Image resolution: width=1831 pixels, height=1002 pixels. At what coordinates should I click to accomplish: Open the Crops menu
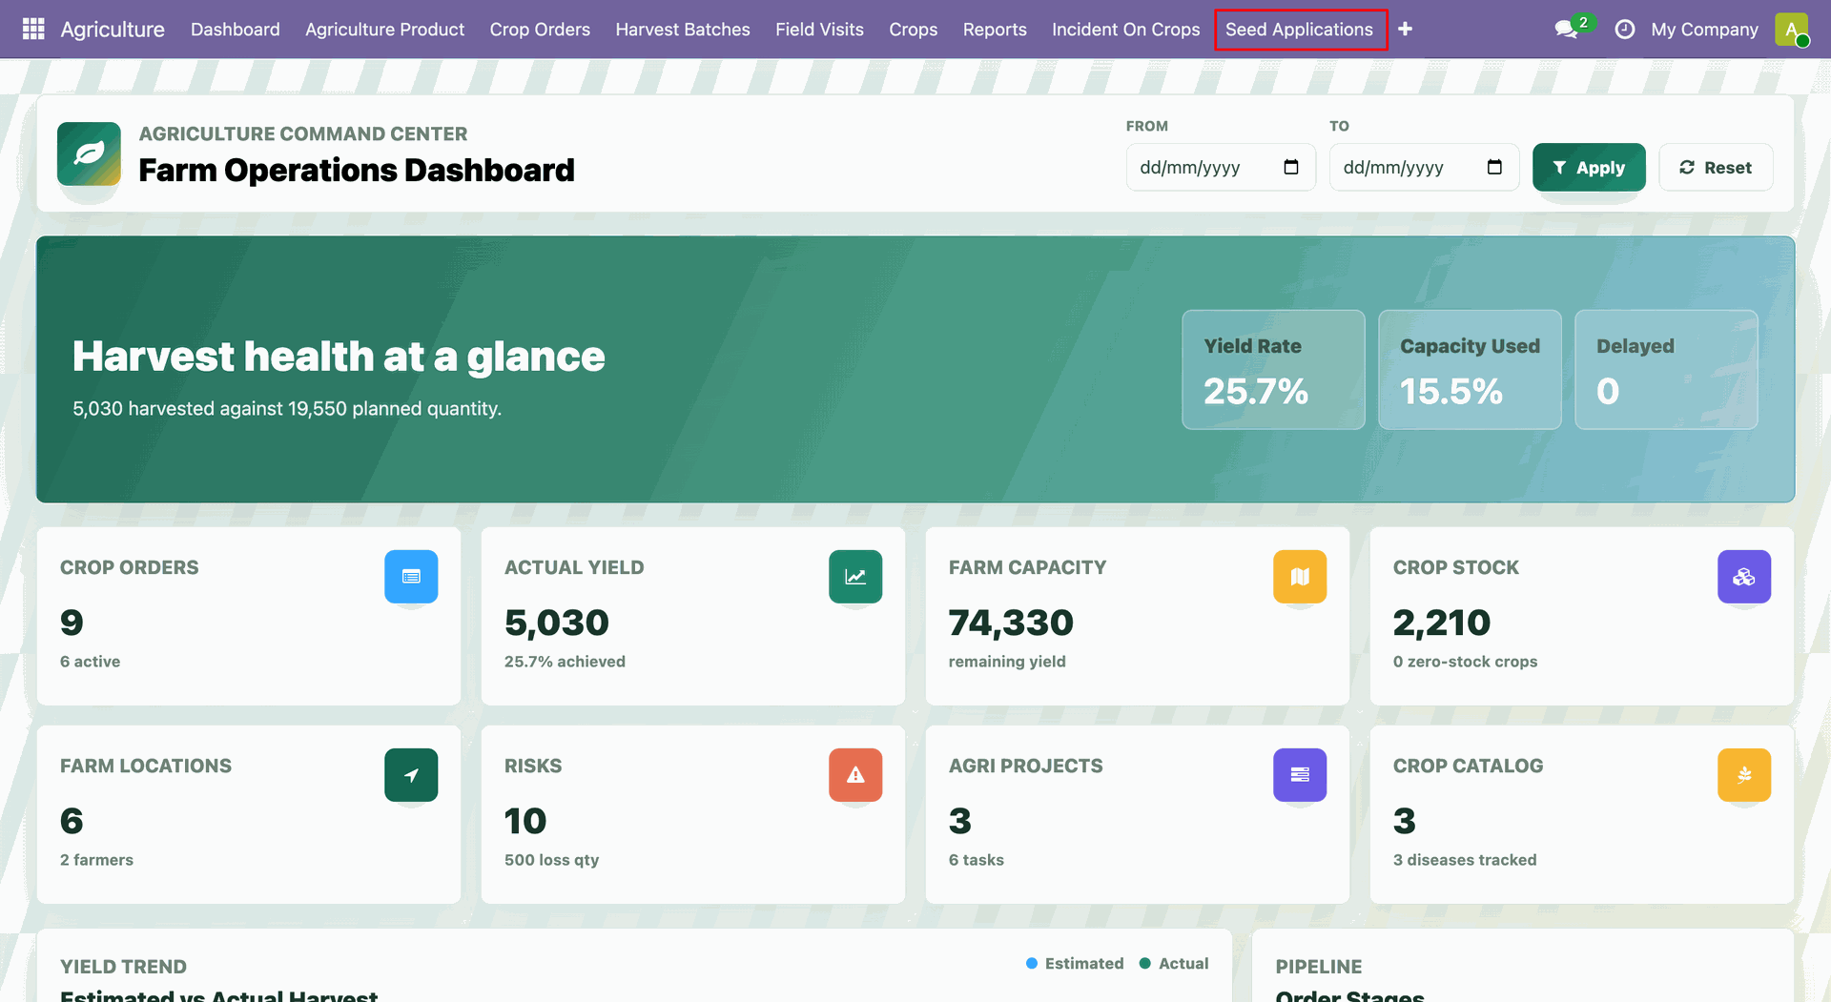point(913,30)
